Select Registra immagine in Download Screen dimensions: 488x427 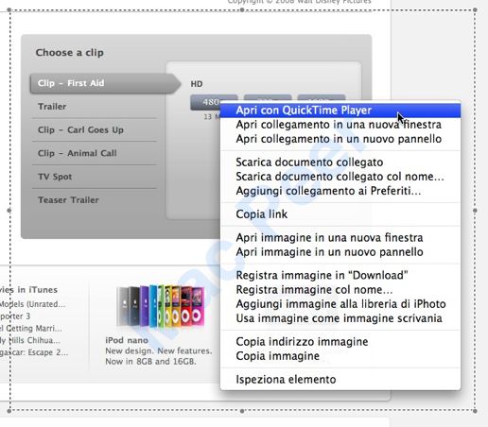340,275
